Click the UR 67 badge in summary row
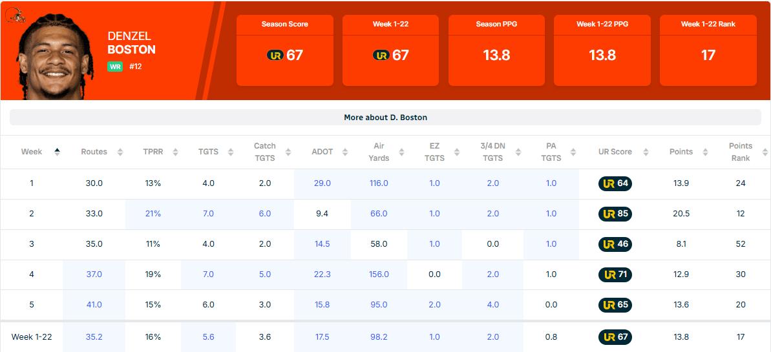771x352 pixels. 615,337
